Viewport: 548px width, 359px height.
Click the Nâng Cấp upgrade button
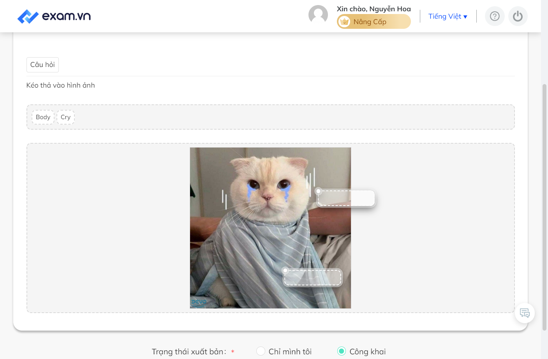pyautogui.click(x=374, y=22)
